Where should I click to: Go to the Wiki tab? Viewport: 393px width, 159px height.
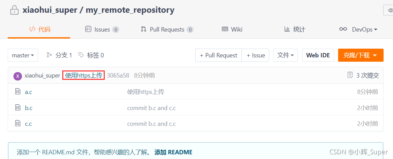point(232,30)
